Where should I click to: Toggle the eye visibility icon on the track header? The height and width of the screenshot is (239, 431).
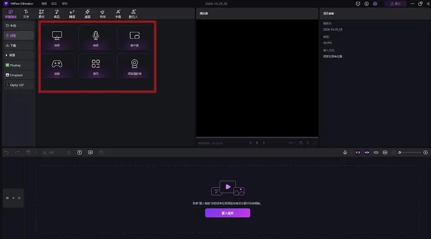pyautogui.click(x=13, y=198)
